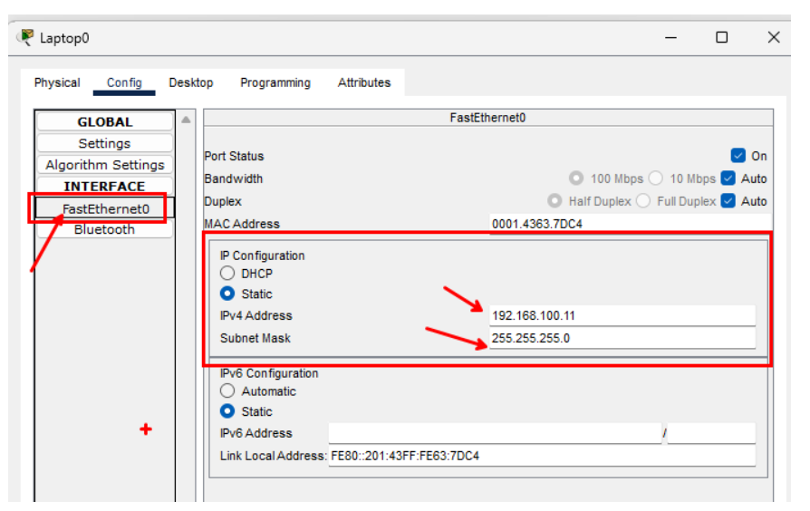
Task: Click the Subnet Mask field
Action: tap(622, 339)
